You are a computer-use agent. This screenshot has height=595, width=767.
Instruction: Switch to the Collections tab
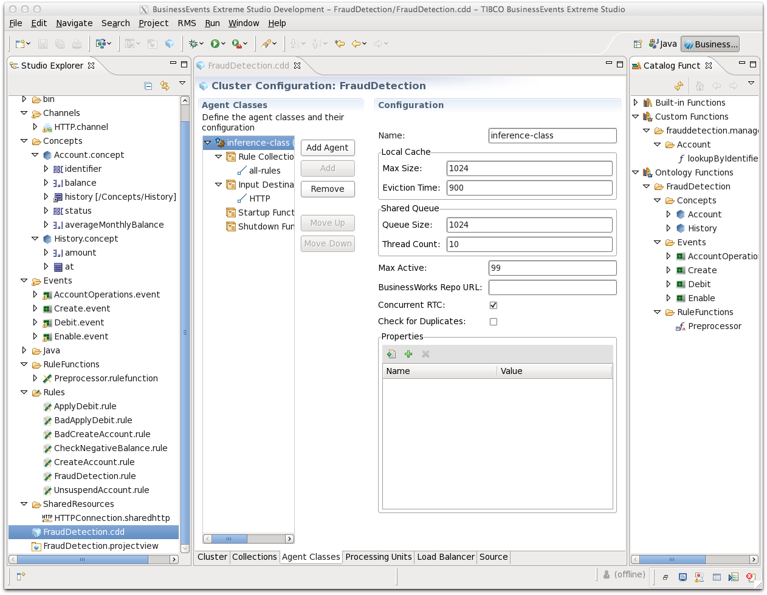(x=254, y=557)
